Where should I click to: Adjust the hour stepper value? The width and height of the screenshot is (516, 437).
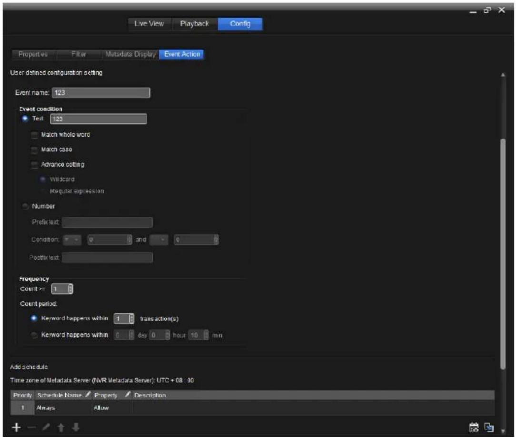(168, 335)
